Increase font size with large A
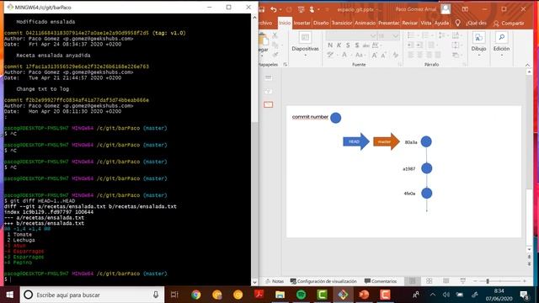 (x=374, y=55)
